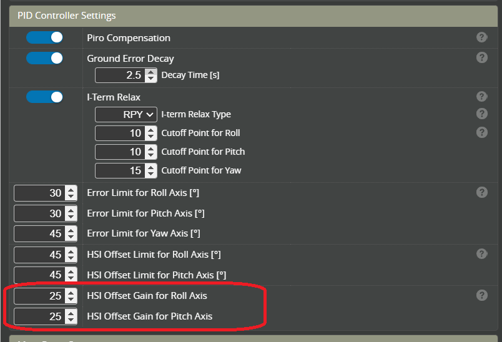Click the HSI Offset Gain Roll Axis field
This screenshot has height=342, width=502.
coord(39,296)
